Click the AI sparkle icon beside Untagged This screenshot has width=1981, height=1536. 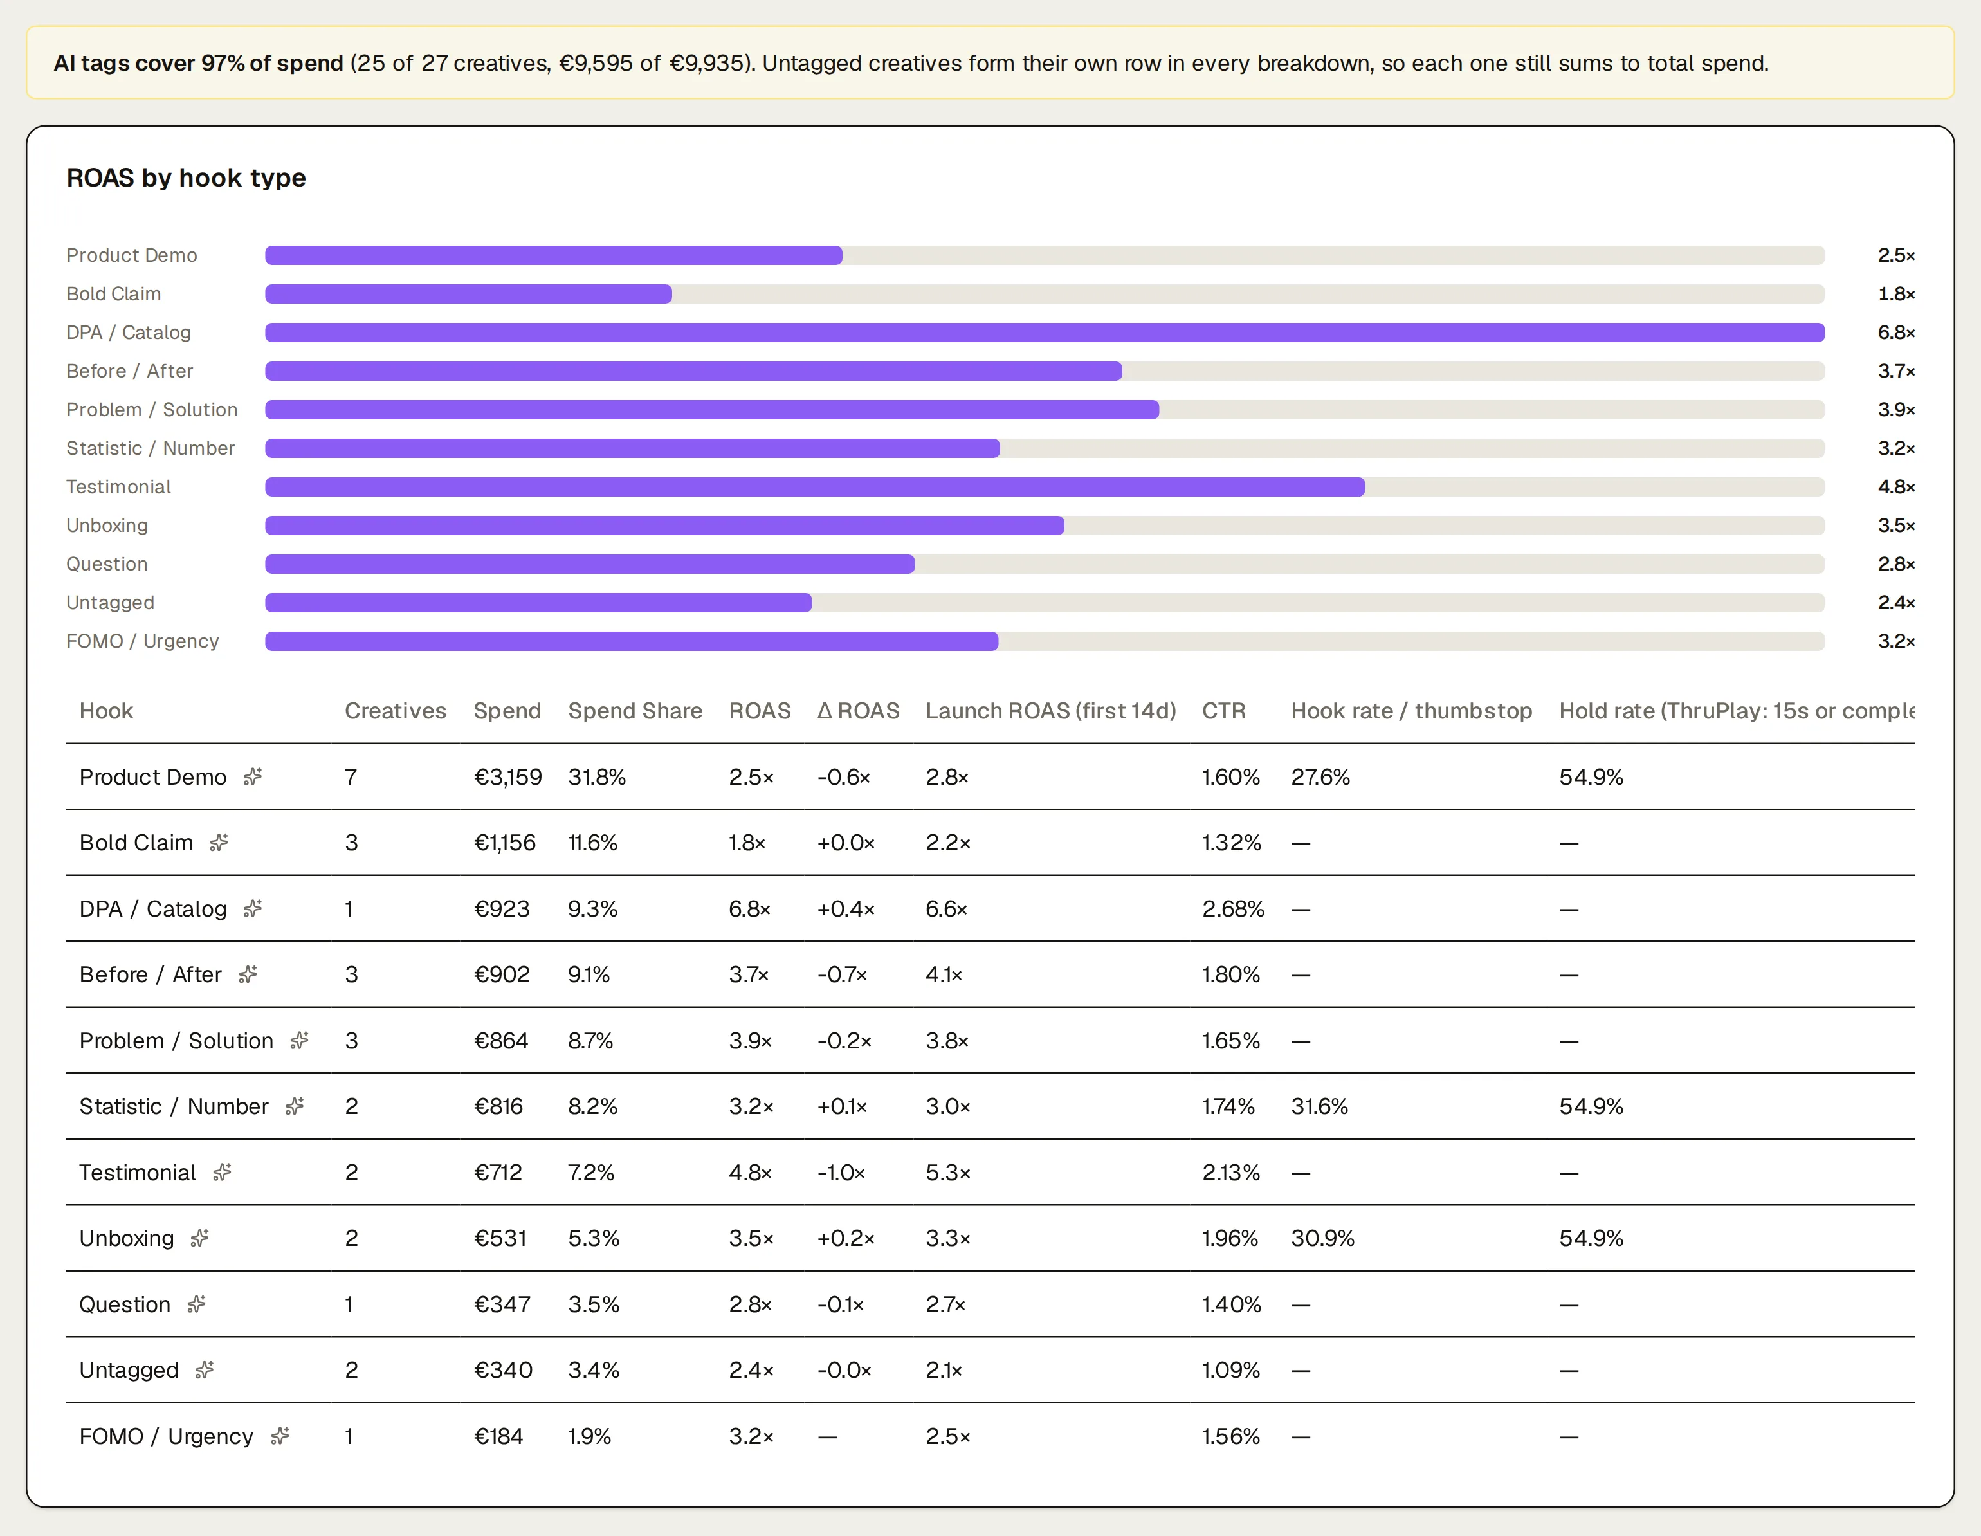(x=204, y=1370)
